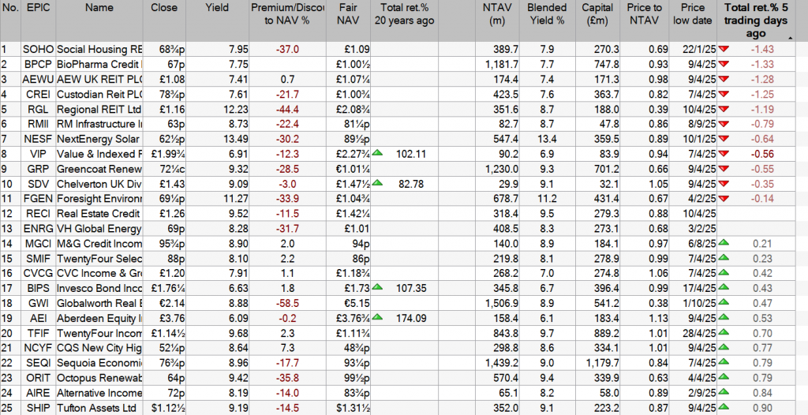Click green up arrow beside 102.11 value
This screenshot has height=415, width=808.
(x=380, y=151)
